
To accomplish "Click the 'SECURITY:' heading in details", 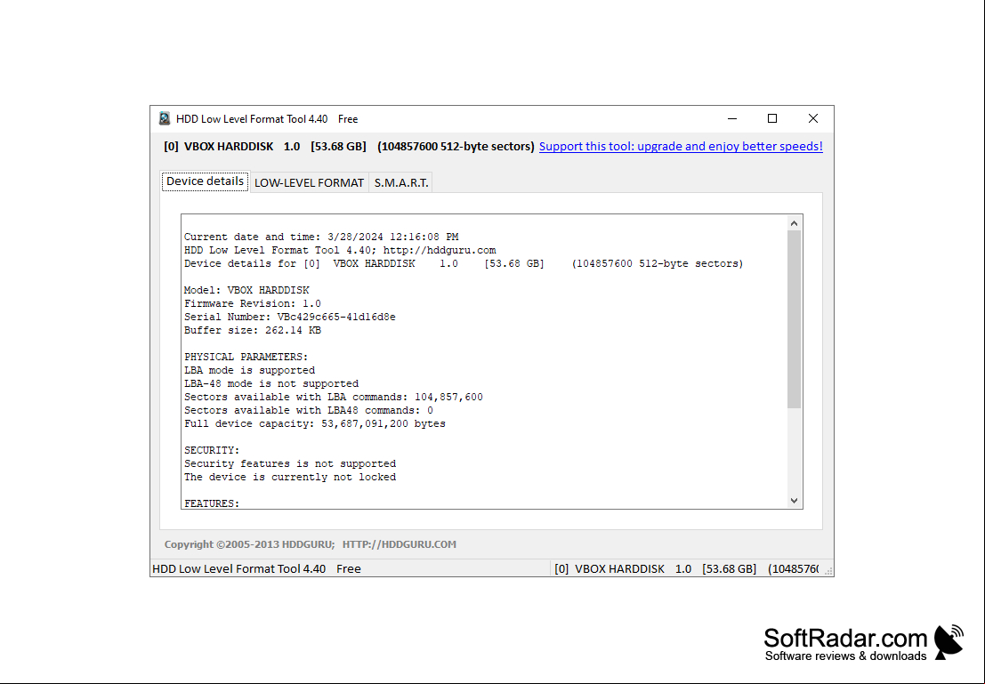I will [x=212, y=450].
